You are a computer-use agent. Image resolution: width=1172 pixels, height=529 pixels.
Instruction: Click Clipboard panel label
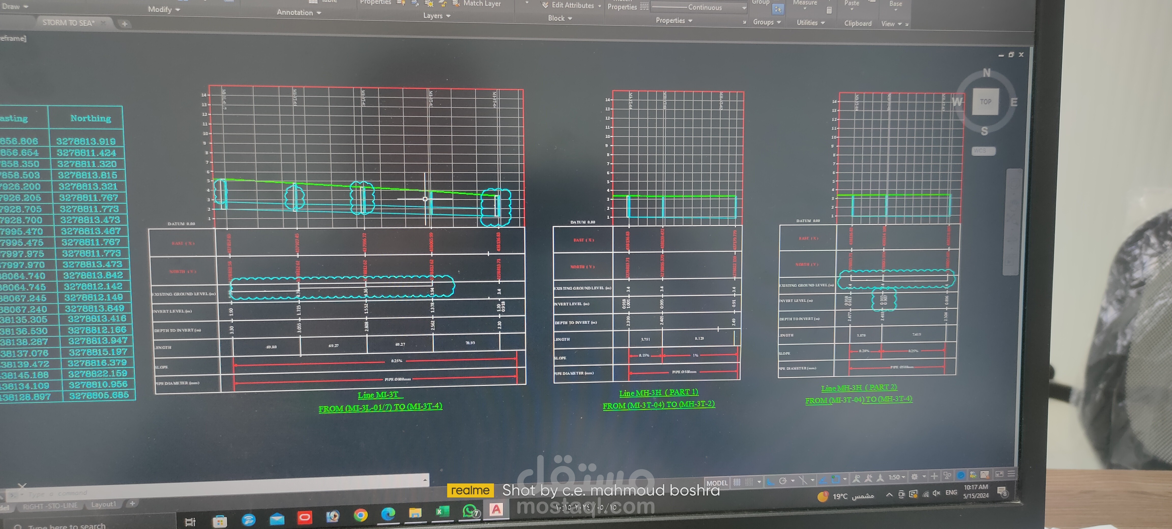coord(858,23)
